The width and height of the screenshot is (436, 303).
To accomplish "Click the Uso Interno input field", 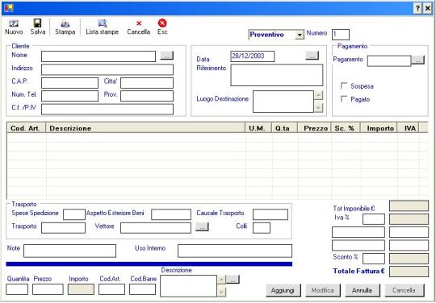I will pos(235,251).
